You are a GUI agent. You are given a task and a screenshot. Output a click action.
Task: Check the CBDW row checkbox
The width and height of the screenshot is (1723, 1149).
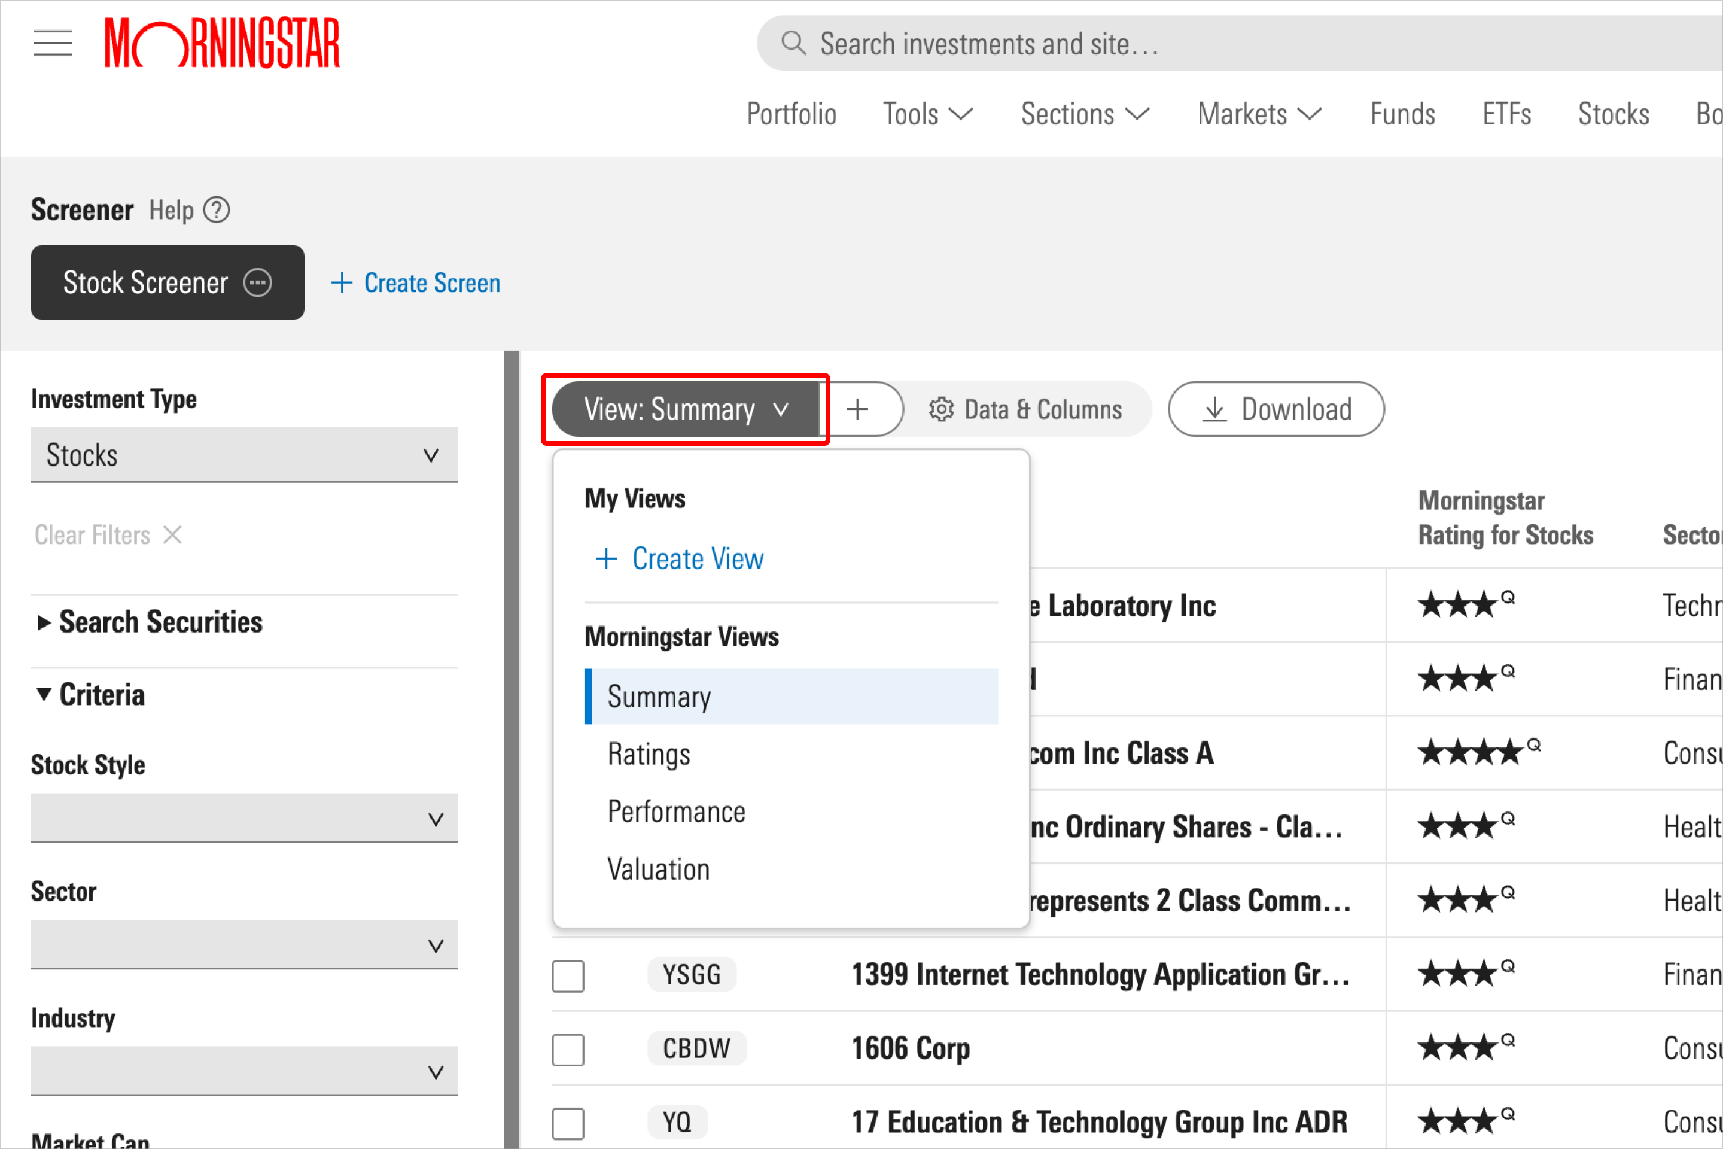(568, 1049)
